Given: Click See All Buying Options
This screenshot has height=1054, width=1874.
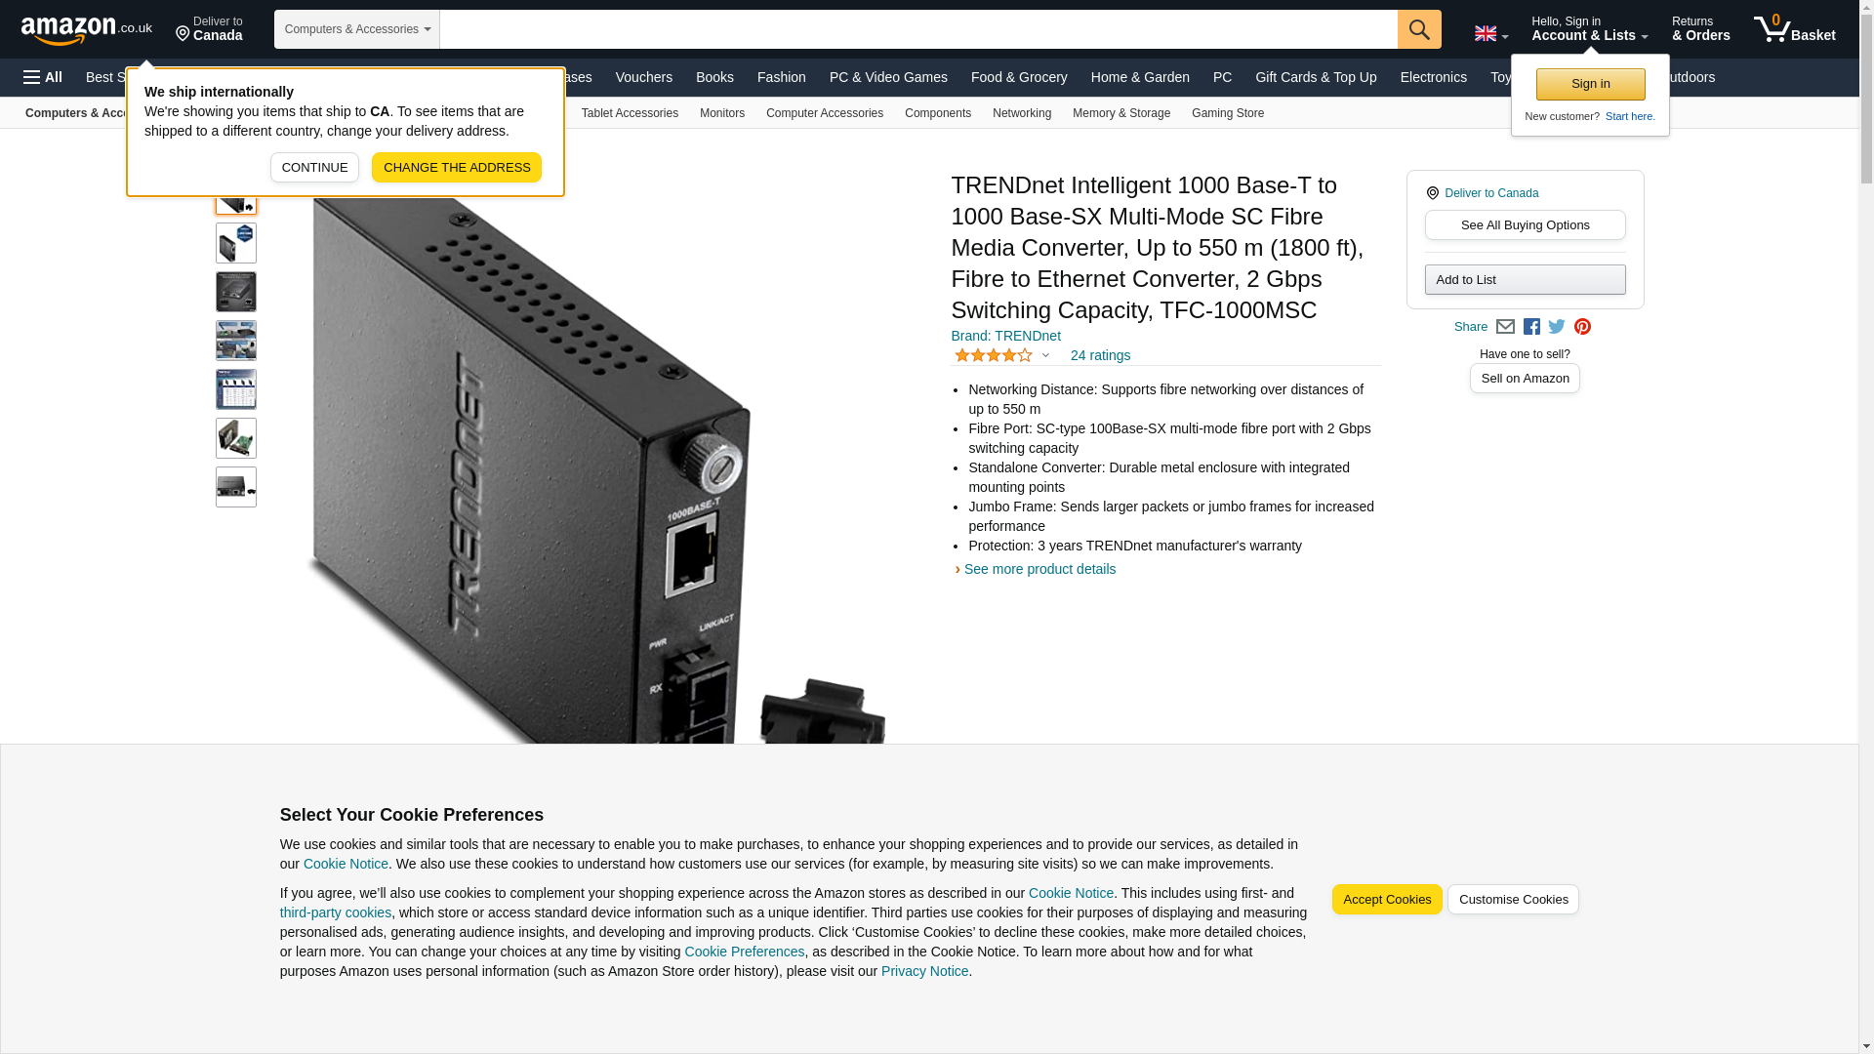Looking at the screenshot, I should (1525, 225).
